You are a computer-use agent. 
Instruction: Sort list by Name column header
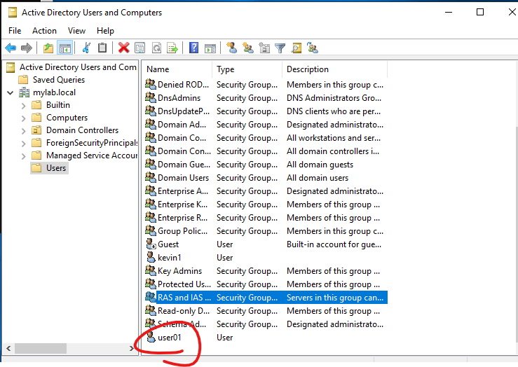(178, 69)
